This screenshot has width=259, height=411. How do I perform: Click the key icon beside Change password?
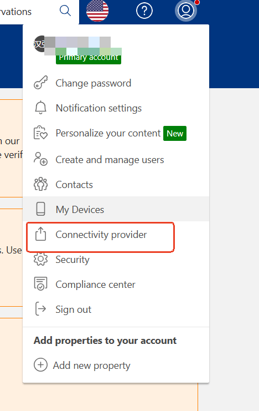(40, 83)
